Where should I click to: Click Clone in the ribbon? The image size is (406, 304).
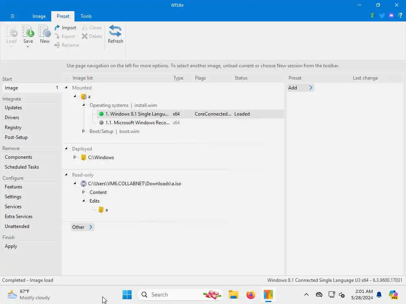point(92,28)
